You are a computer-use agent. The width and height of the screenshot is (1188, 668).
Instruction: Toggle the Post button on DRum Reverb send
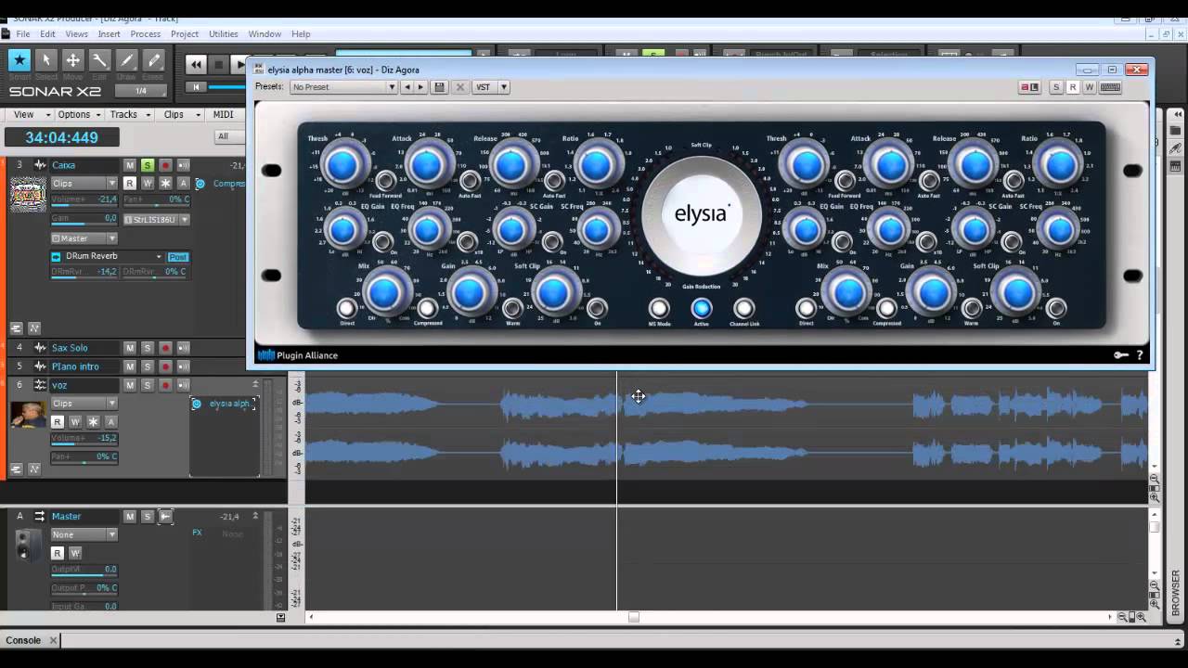coord(178,257)
